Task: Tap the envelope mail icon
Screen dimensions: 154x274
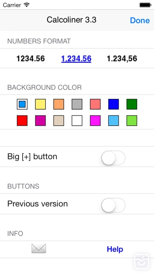Action: [39, 248]
